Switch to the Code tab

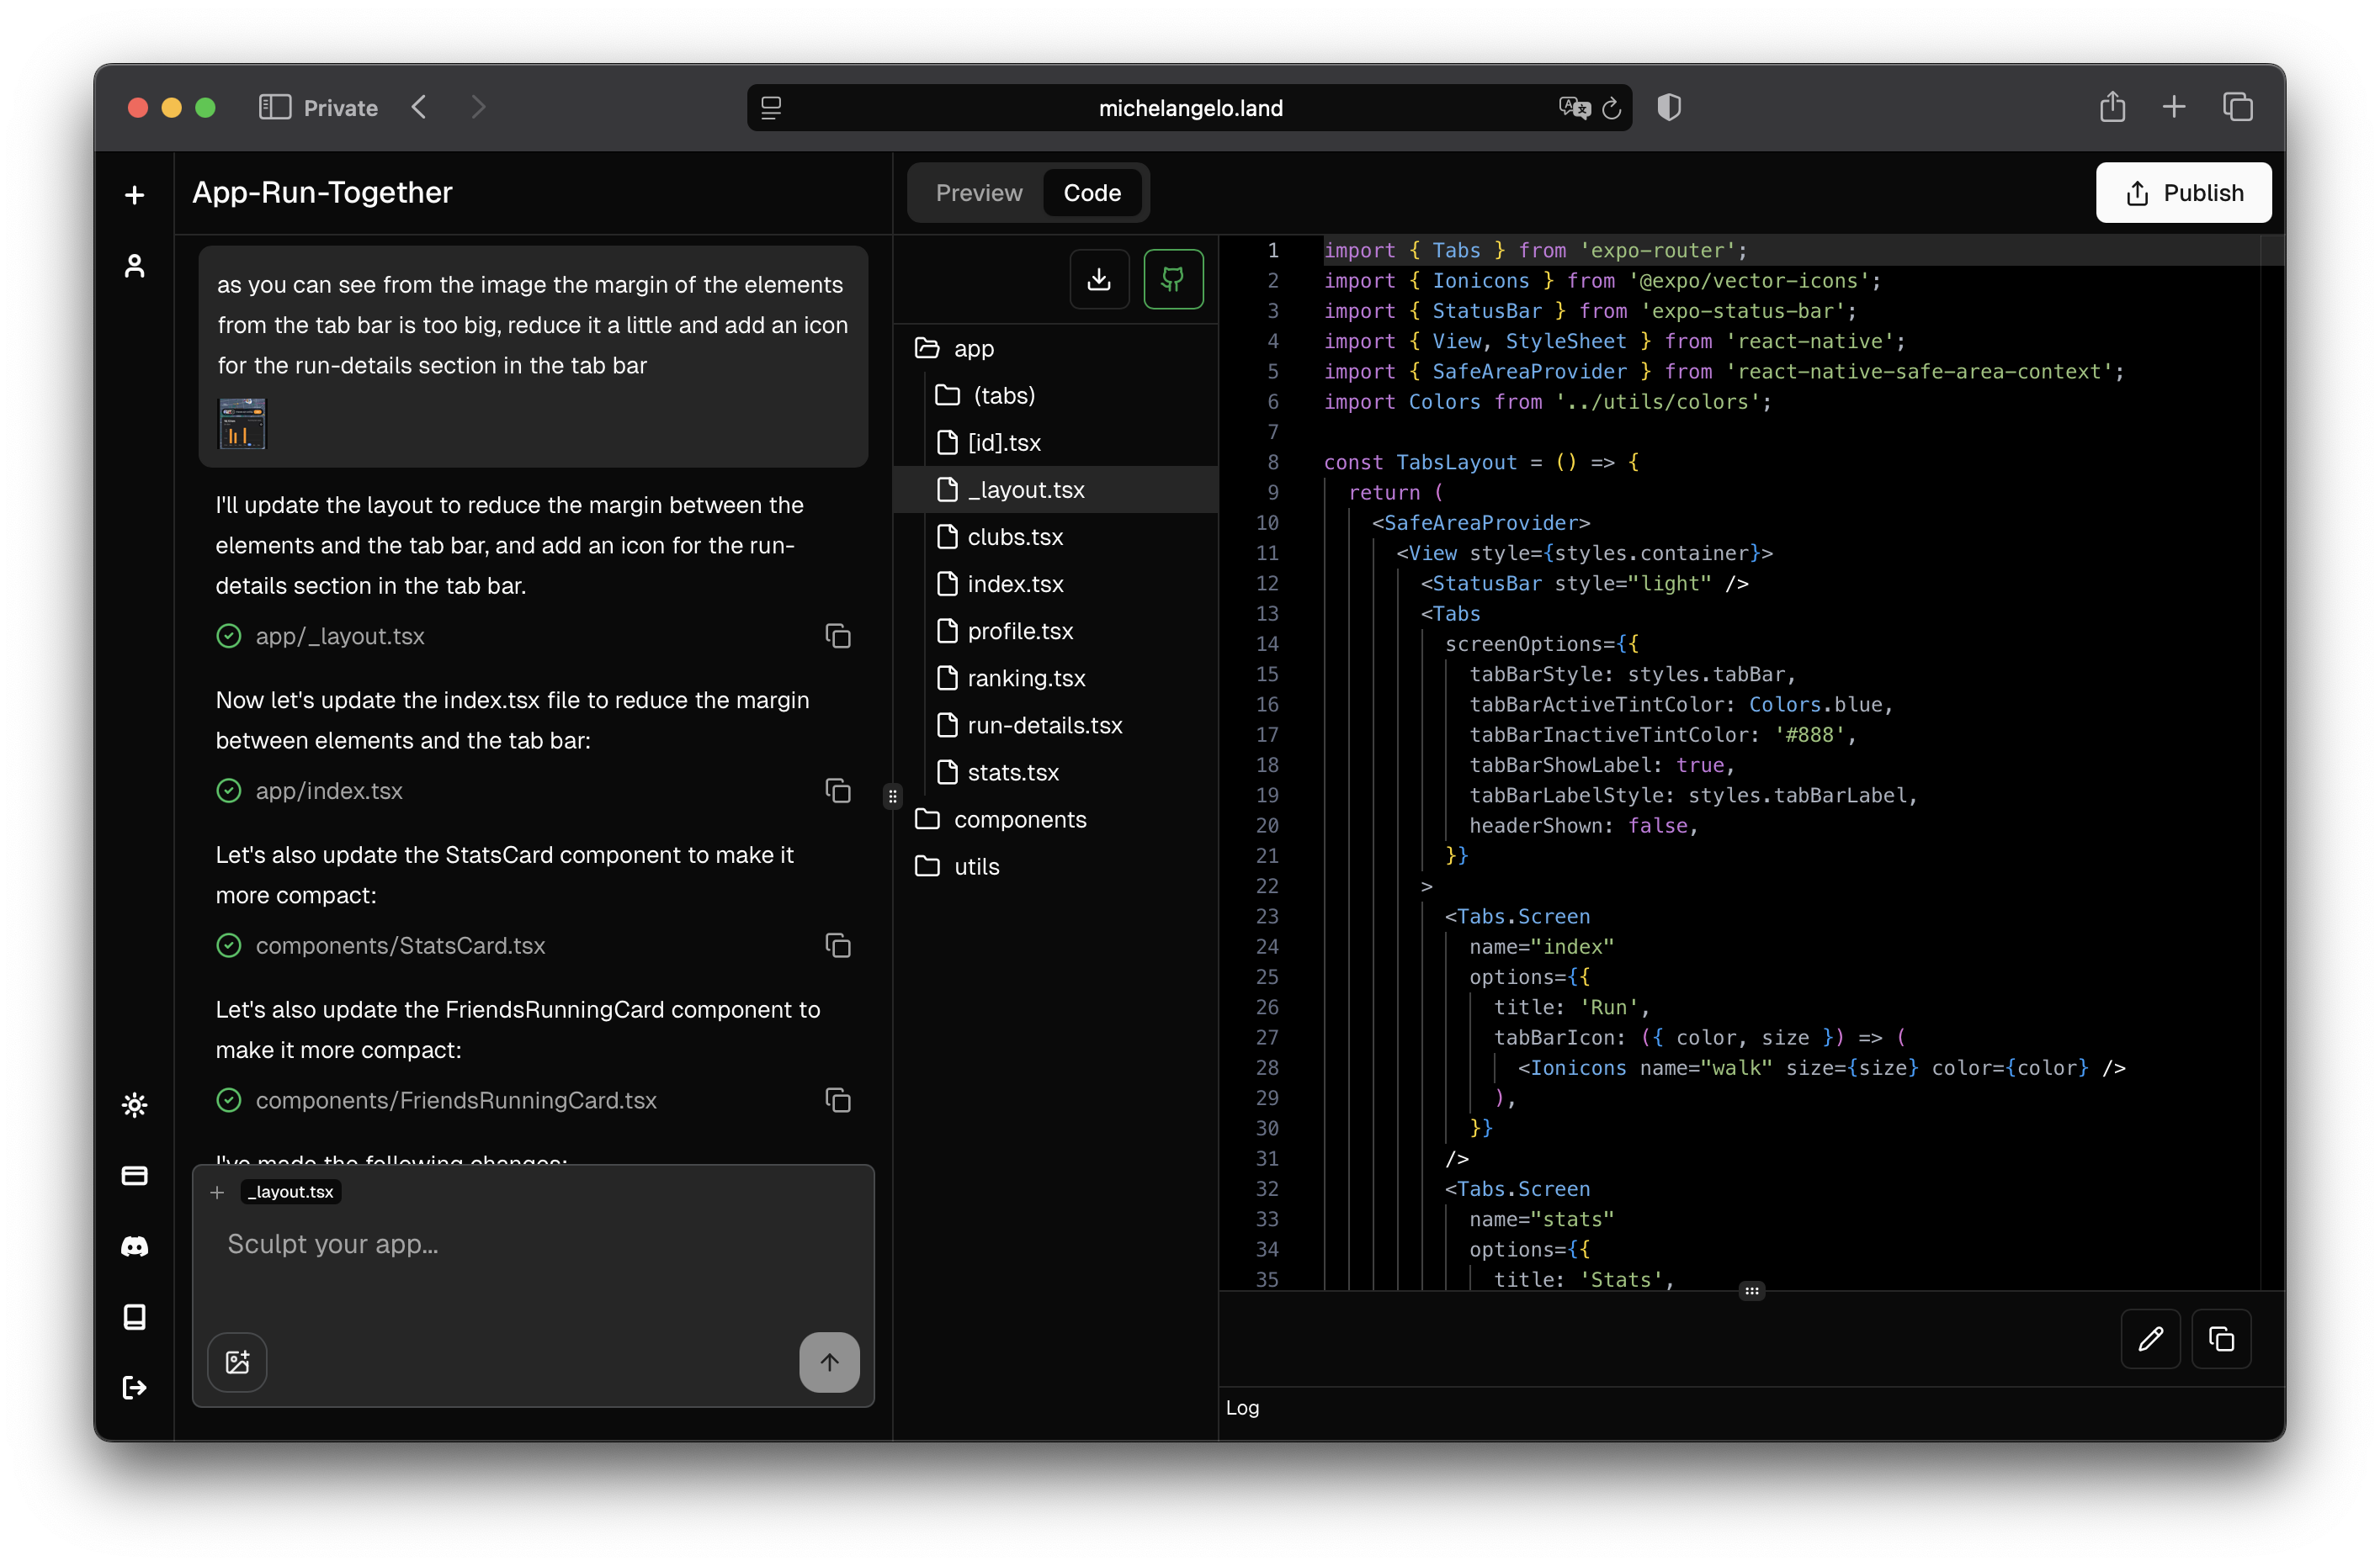pos(1091,192)
